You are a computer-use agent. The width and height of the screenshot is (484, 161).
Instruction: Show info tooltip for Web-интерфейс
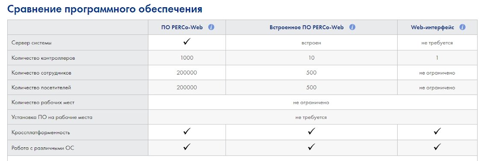pyautogui.click(x=462, y=27)
